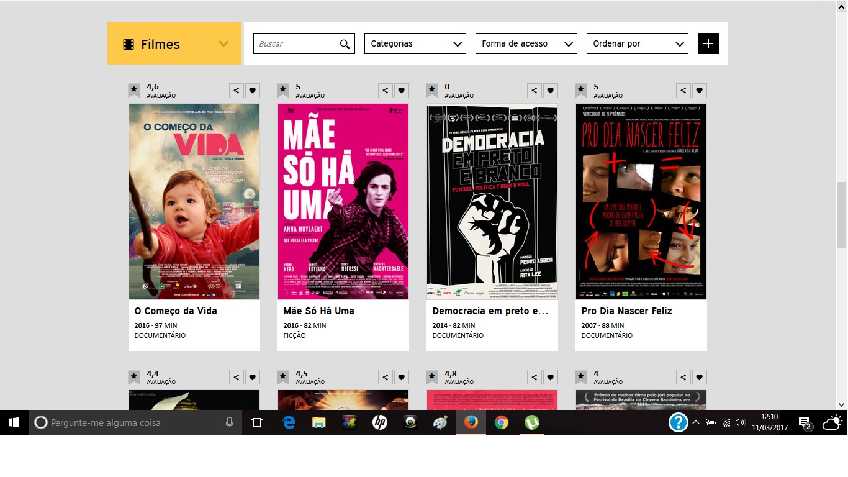
Task: Click the Mãe Só Há Uma pink poster
Action: coord(343,201)
